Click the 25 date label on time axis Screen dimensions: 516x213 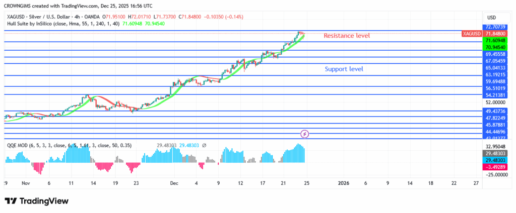(x=306, y=183)
